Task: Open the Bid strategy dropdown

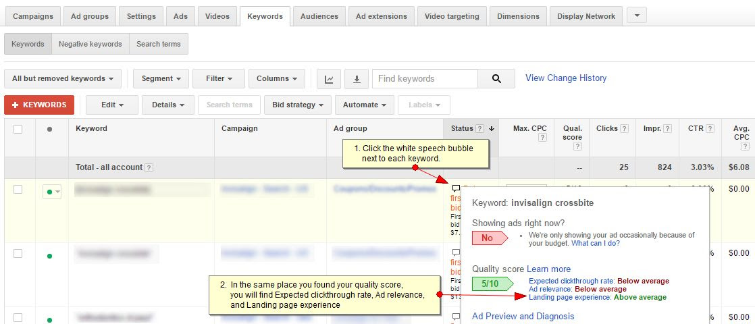Action: click(298, 105)
